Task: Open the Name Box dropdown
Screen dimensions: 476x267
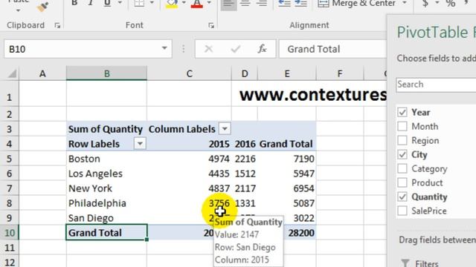Action: coord(164,48)
